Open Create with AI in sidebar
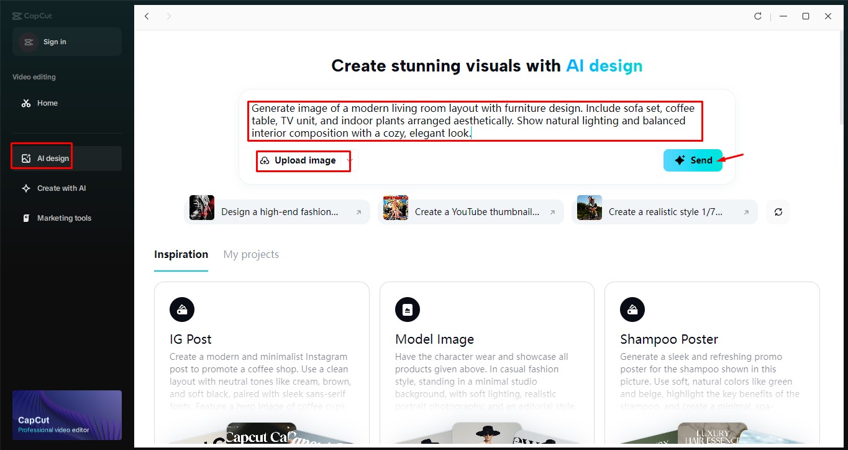The image size is (848, 450). (62, 188)
